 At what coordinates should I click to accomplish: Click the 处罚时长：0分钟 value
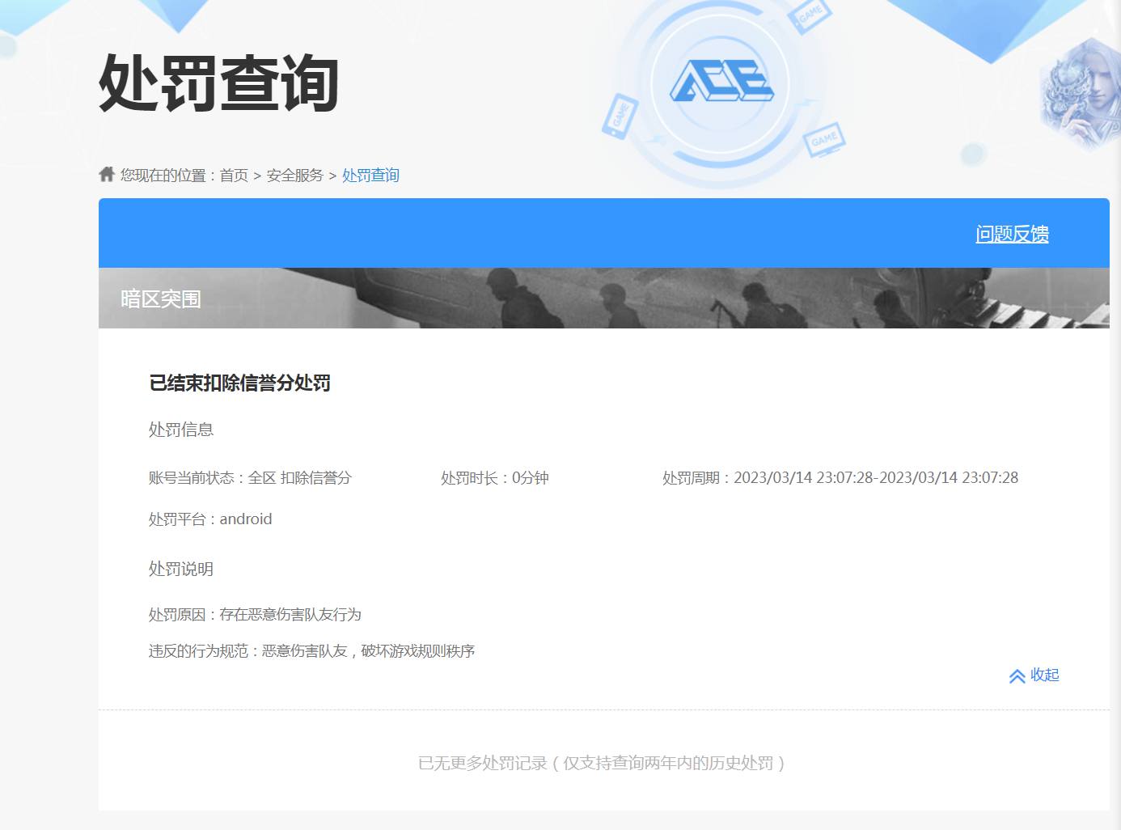pos(495,477)
